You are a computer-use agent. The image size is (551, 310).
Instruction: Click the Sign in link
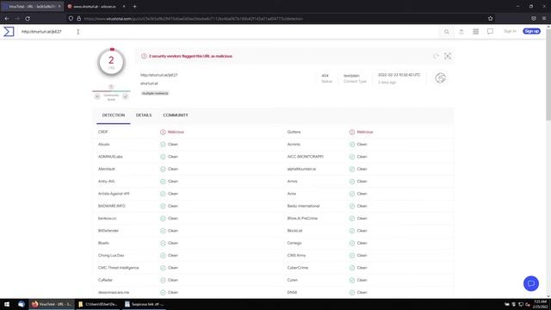[x=510, y=31]
